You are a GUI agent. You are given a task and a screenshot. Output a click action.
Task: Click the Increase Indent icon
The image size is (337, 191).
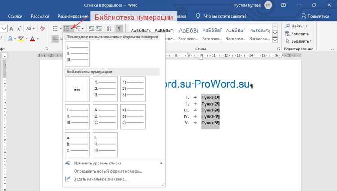coord(99,28)
